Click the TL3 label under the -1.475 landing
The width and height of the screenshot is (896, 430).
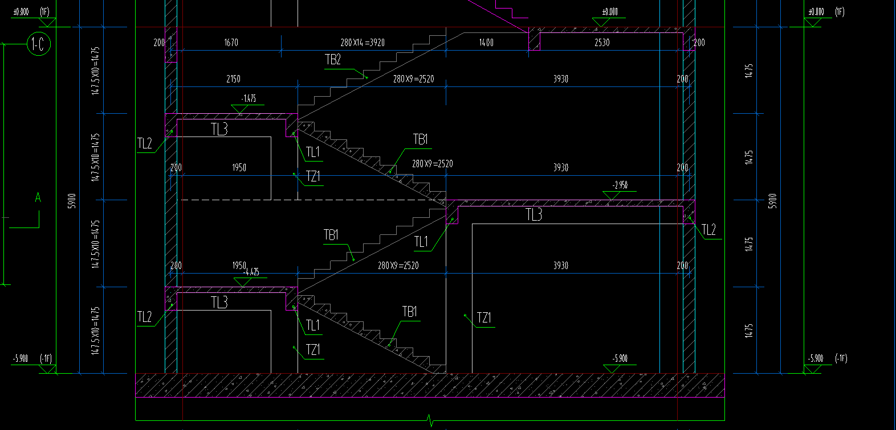click(x=219, y=129)
